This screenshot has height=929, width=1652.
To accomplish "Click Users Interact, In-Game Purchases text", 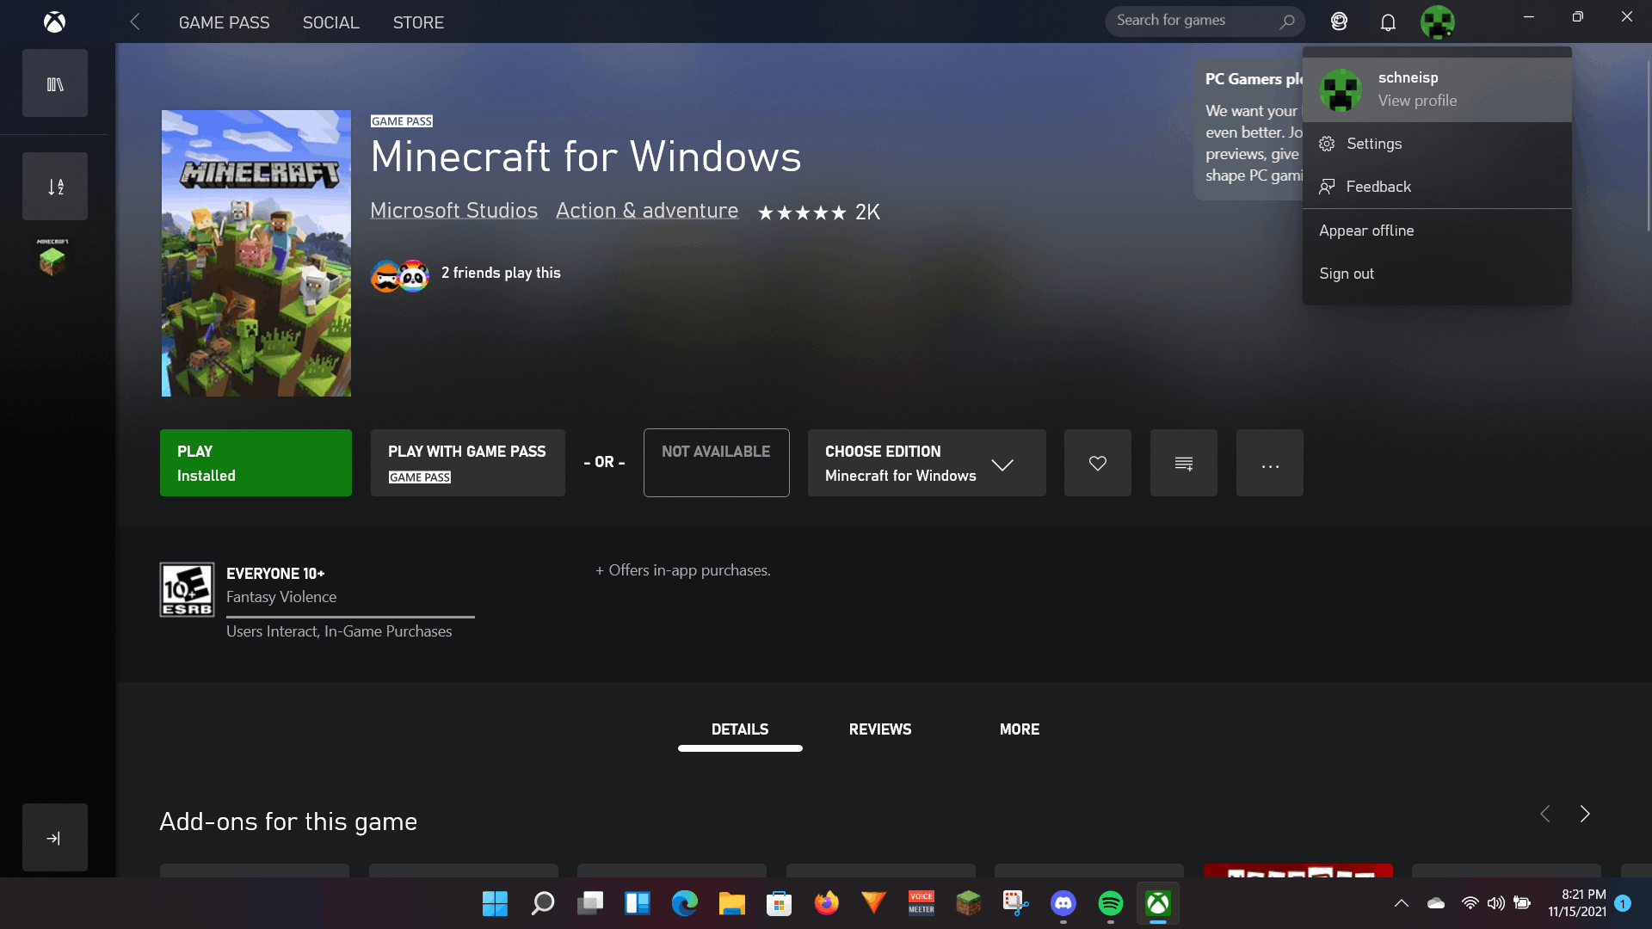I will click(x=339, y=631).
